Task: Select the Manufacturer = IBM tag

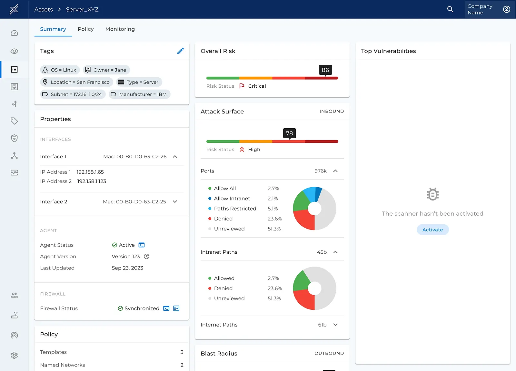Action: pyautogui.click(x=139, y=94)
